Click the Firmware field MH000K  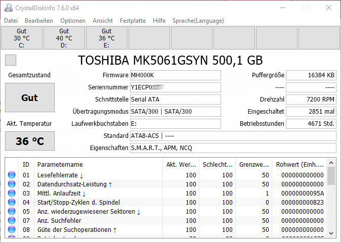176,75
